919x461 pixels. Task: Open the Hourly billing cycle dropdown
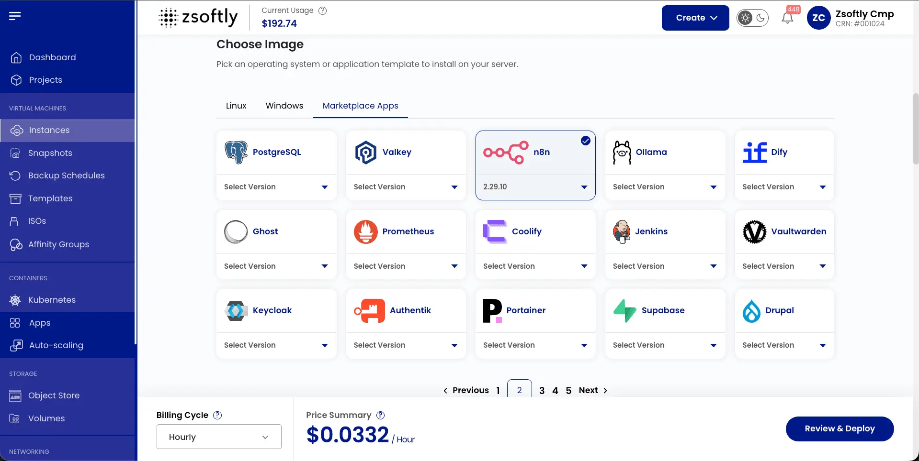[219, 437]
